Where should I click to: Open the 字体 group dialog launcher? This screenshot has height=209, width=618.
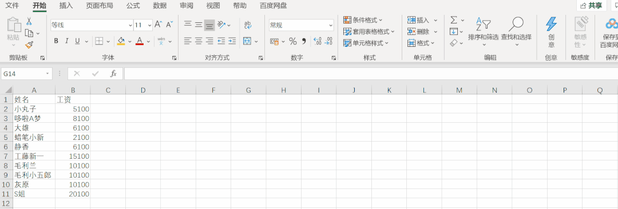pos(174,58)
